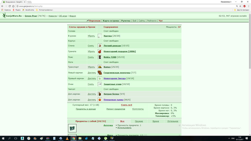Go back using browser back arrow
The width and height of the screenshot is (251, 141).
click(x=2, y=6)
